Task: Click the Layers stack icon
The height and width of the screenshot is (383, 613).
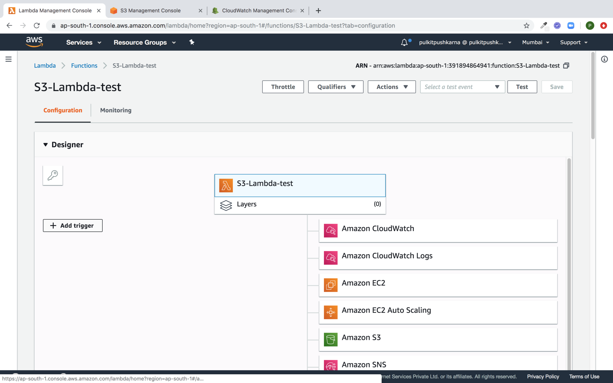Action: tap(226, 205)
